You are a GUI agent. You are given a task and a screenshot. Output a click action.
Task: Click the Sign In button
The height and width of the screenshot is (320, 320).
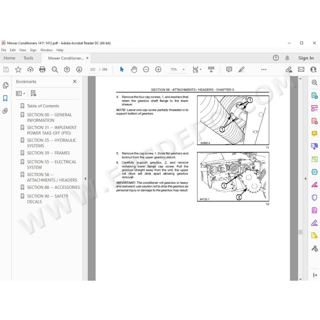click(306, 58)
